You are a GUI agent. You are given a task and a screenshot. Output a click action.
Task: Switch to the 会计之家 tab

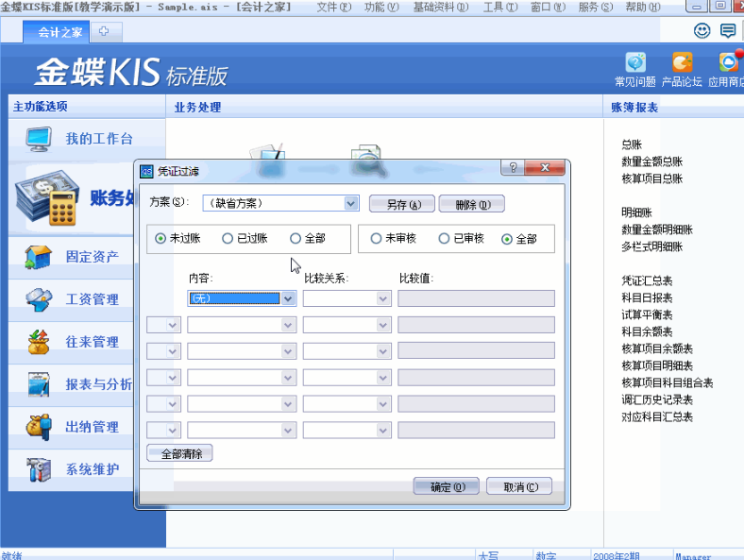[x=59, y=31]
